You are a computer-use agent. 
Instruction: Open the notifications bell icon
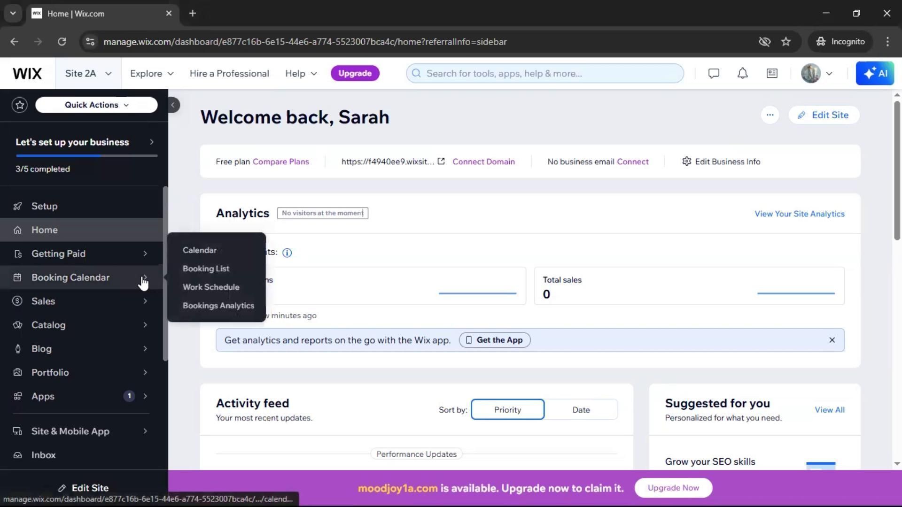coord(742,73)
